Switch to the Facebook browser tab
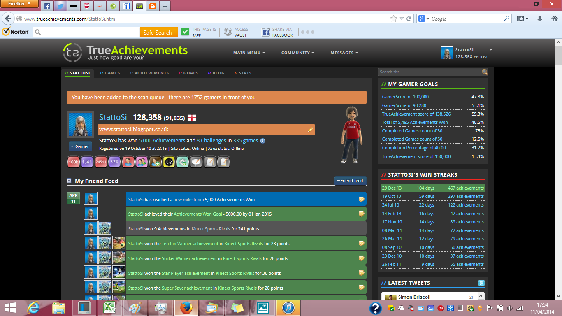 point(47,6)
